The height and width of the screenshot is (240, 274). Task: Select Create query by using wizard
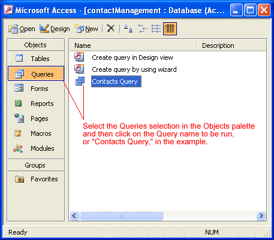[x=134, y=69]
